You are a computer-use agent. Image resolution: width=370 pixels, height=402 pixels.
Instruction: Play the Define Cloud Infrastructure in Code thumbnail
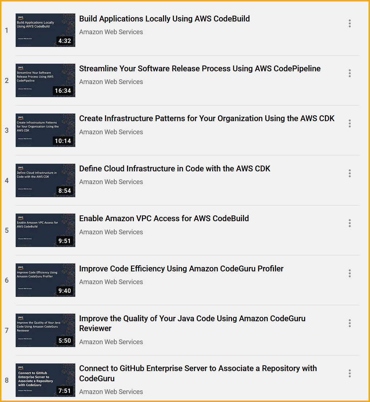(45, 180)
